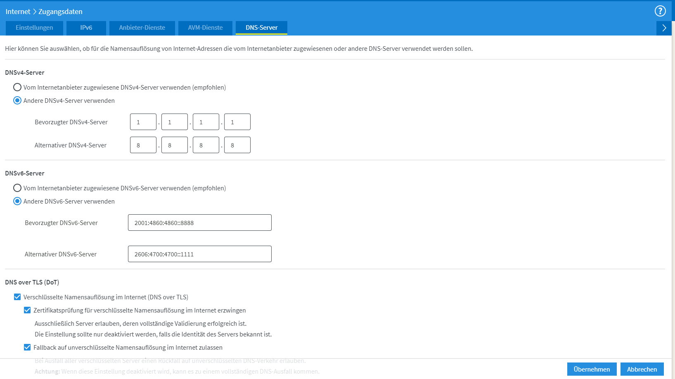The image size is (675, 379).
Task: Click second octet of Alternativer DNSv4-Server
Action: (175, 145)
